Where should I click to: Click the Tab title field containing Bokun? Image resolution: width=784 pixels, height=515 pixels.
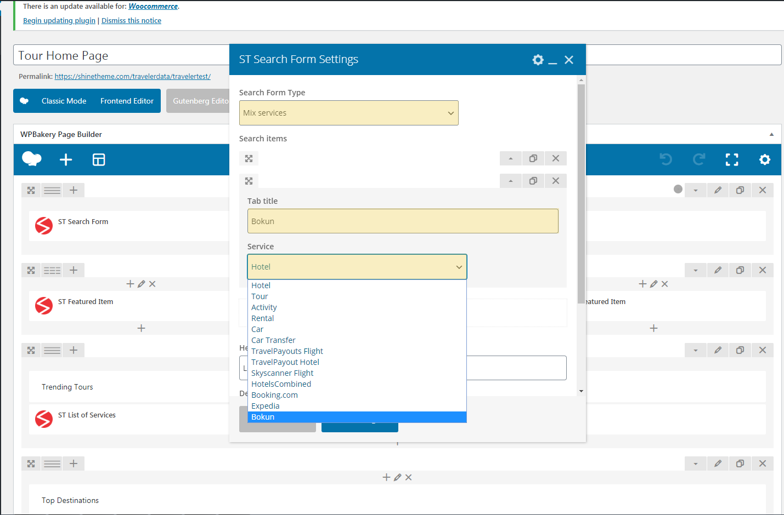click(403, 221)
